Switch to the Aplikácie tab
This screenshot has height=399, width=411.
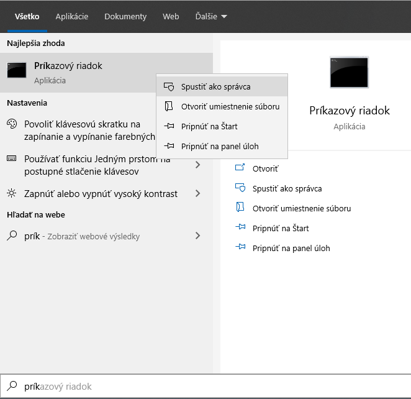pos(71,17)
